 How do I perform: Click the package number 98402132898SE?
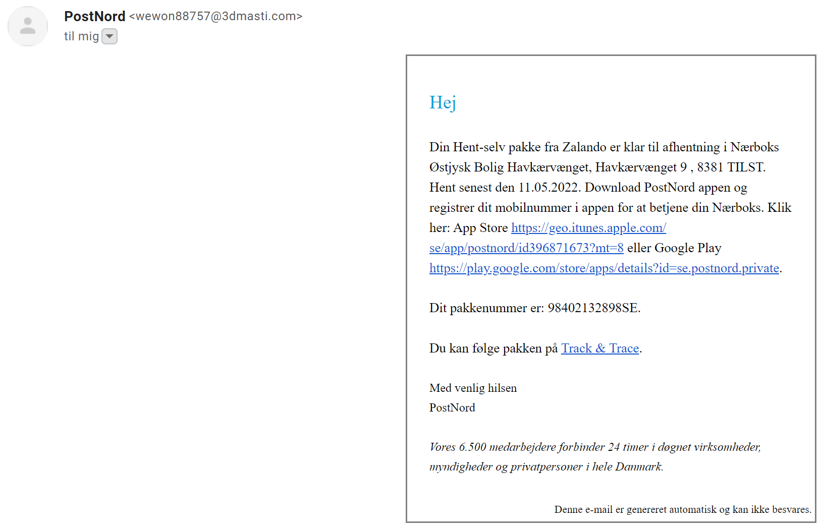(592, 308)
